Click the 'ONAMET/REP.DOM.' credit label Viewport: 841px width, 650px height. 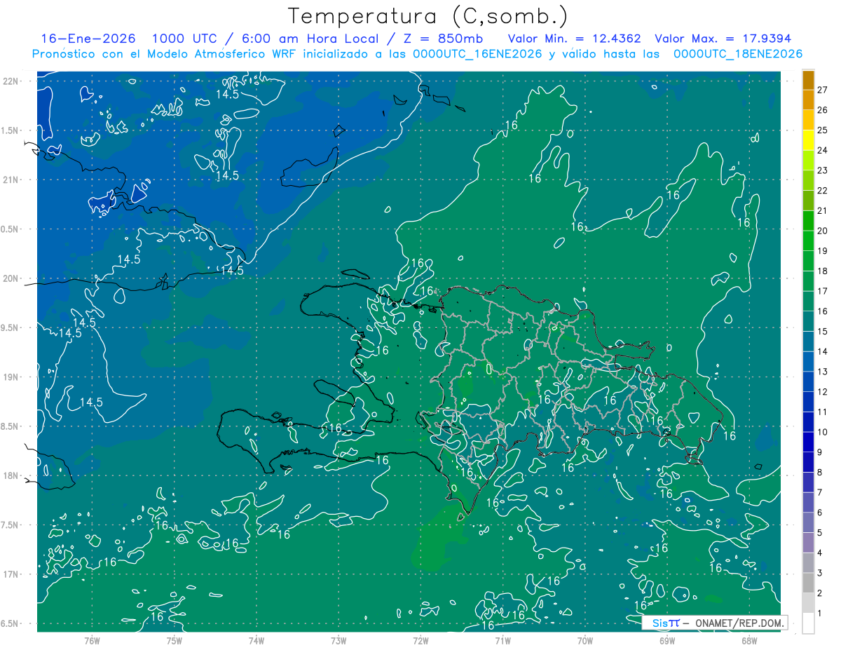(739, 623)
